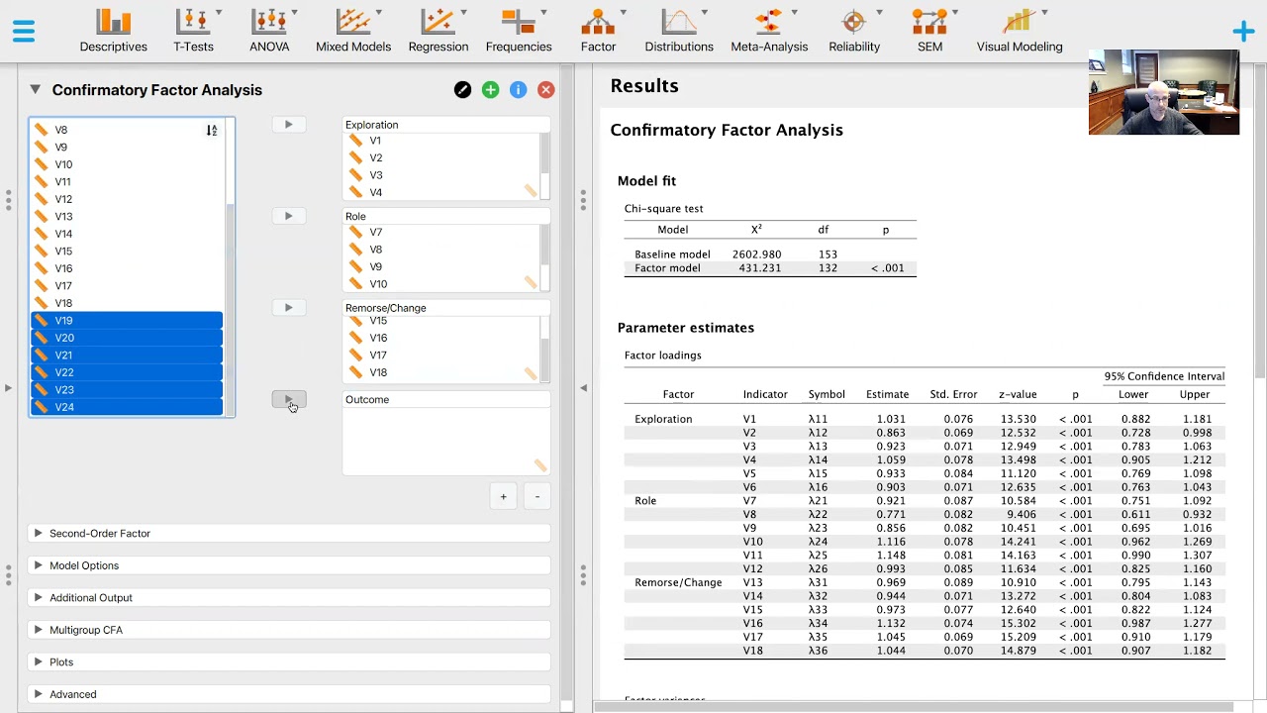Screen dimensions: 1267x713
Task: Move selected variables to Remorse/Change factor
Action: point(289,308)
